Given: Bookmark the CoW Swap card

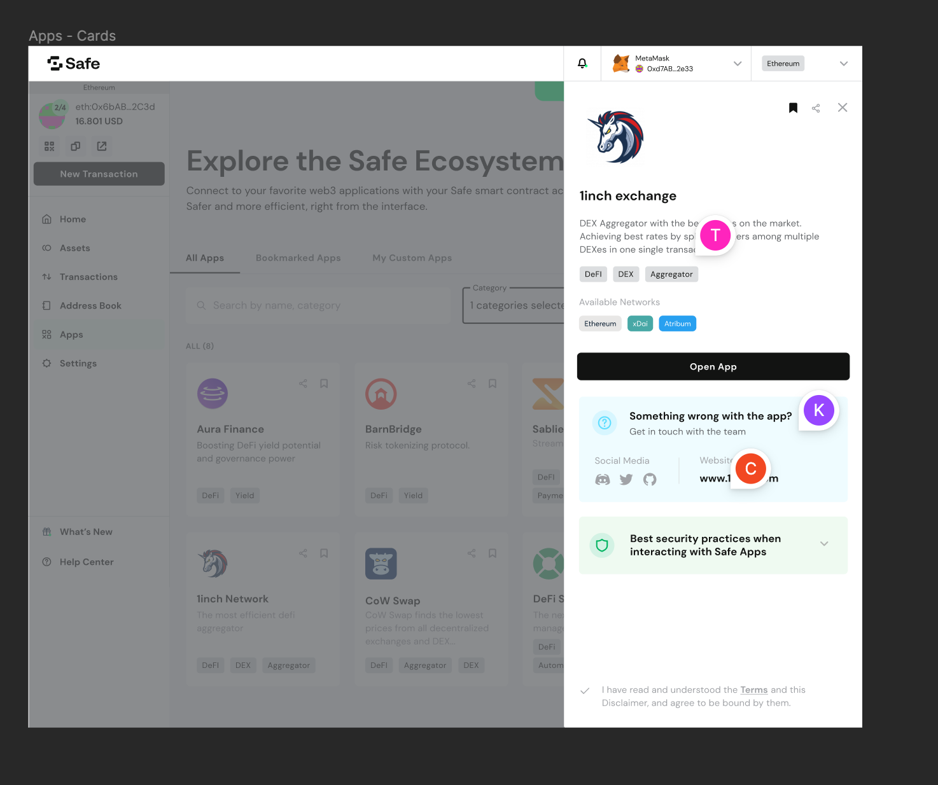Looking at the screenshot, I should click(x=493, y=553).
